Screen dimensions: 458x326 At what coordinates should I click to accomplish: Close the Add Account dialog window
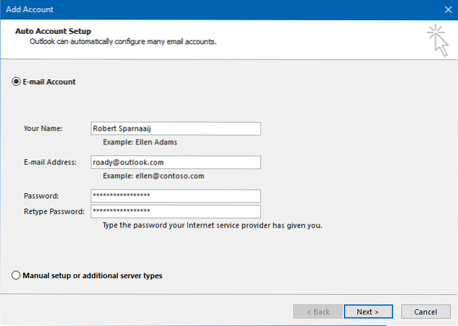(448, 9)
